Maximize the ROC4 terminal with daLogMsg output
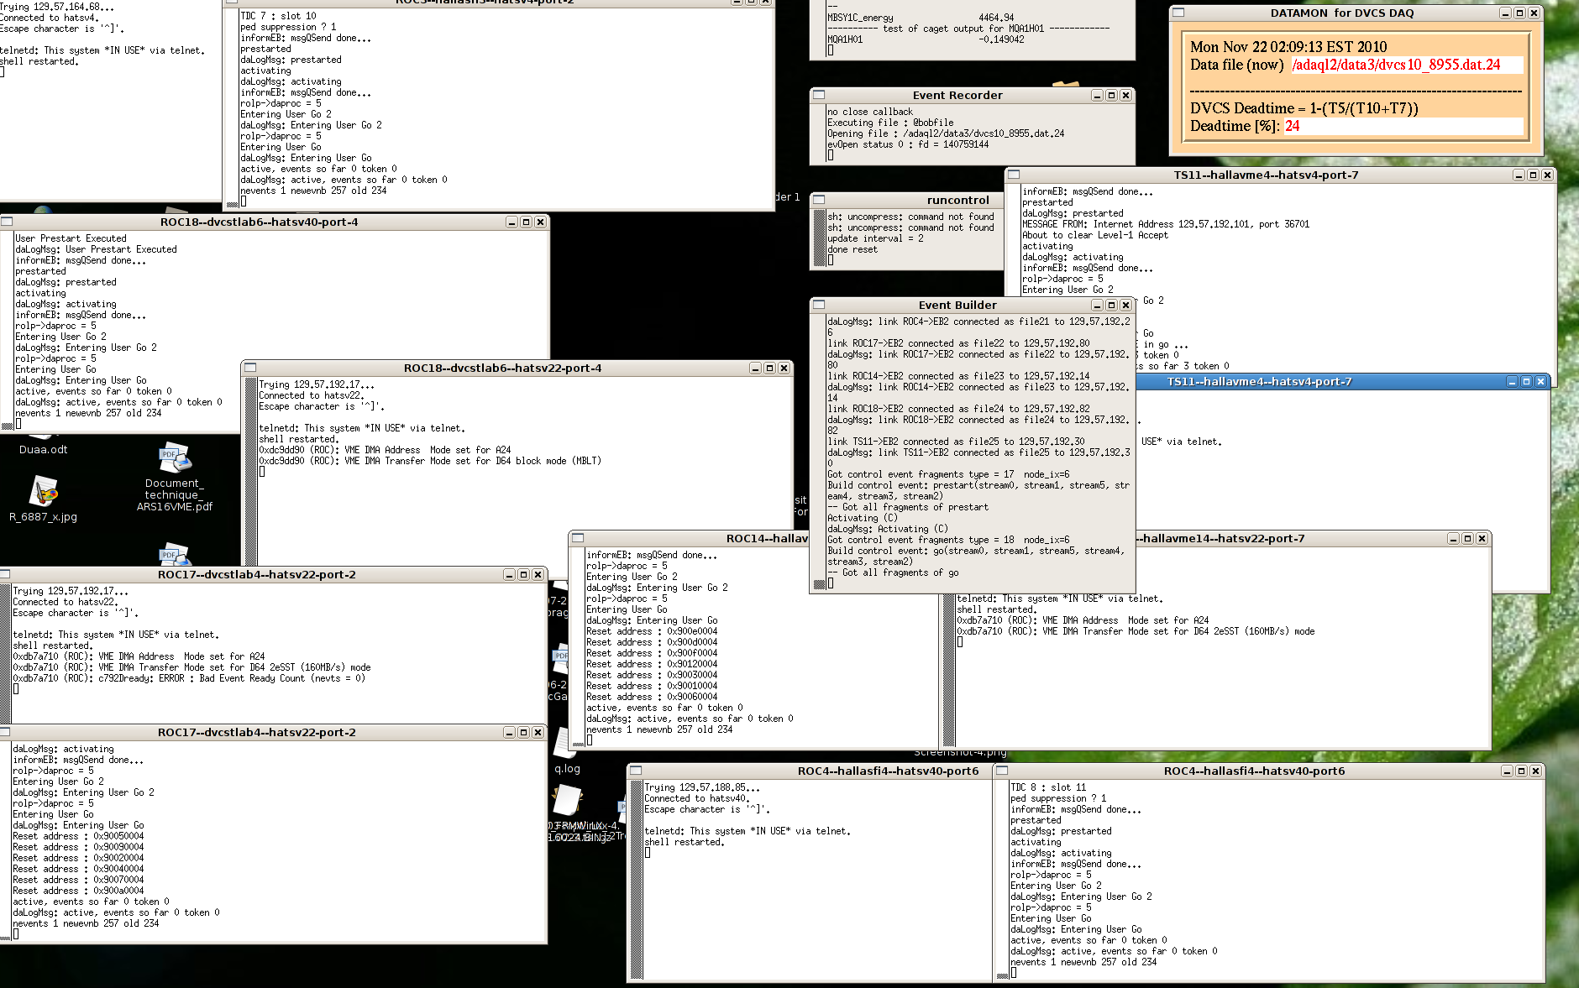Screen dimensions: 1579x988 coord(1521,771)
